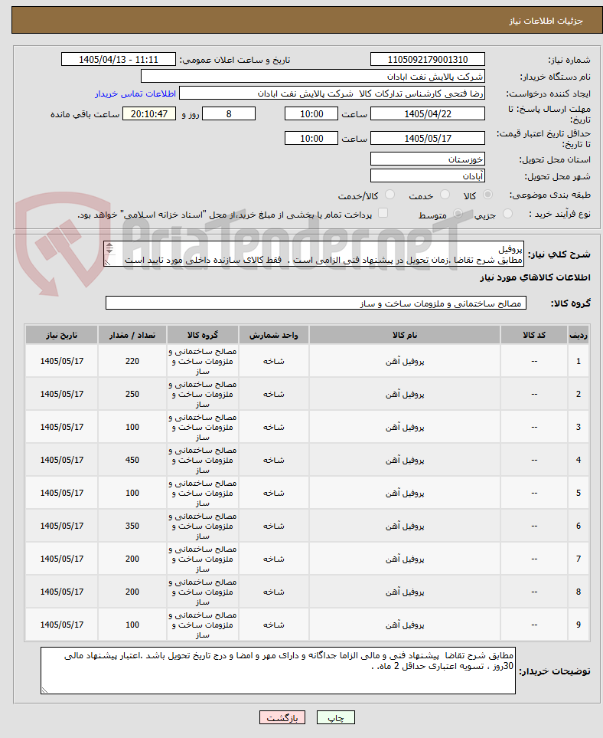This screenshot has width=603, height=738.
Task: Click پروفیل آهن name in row 9
Action: [x=405, y=625]
